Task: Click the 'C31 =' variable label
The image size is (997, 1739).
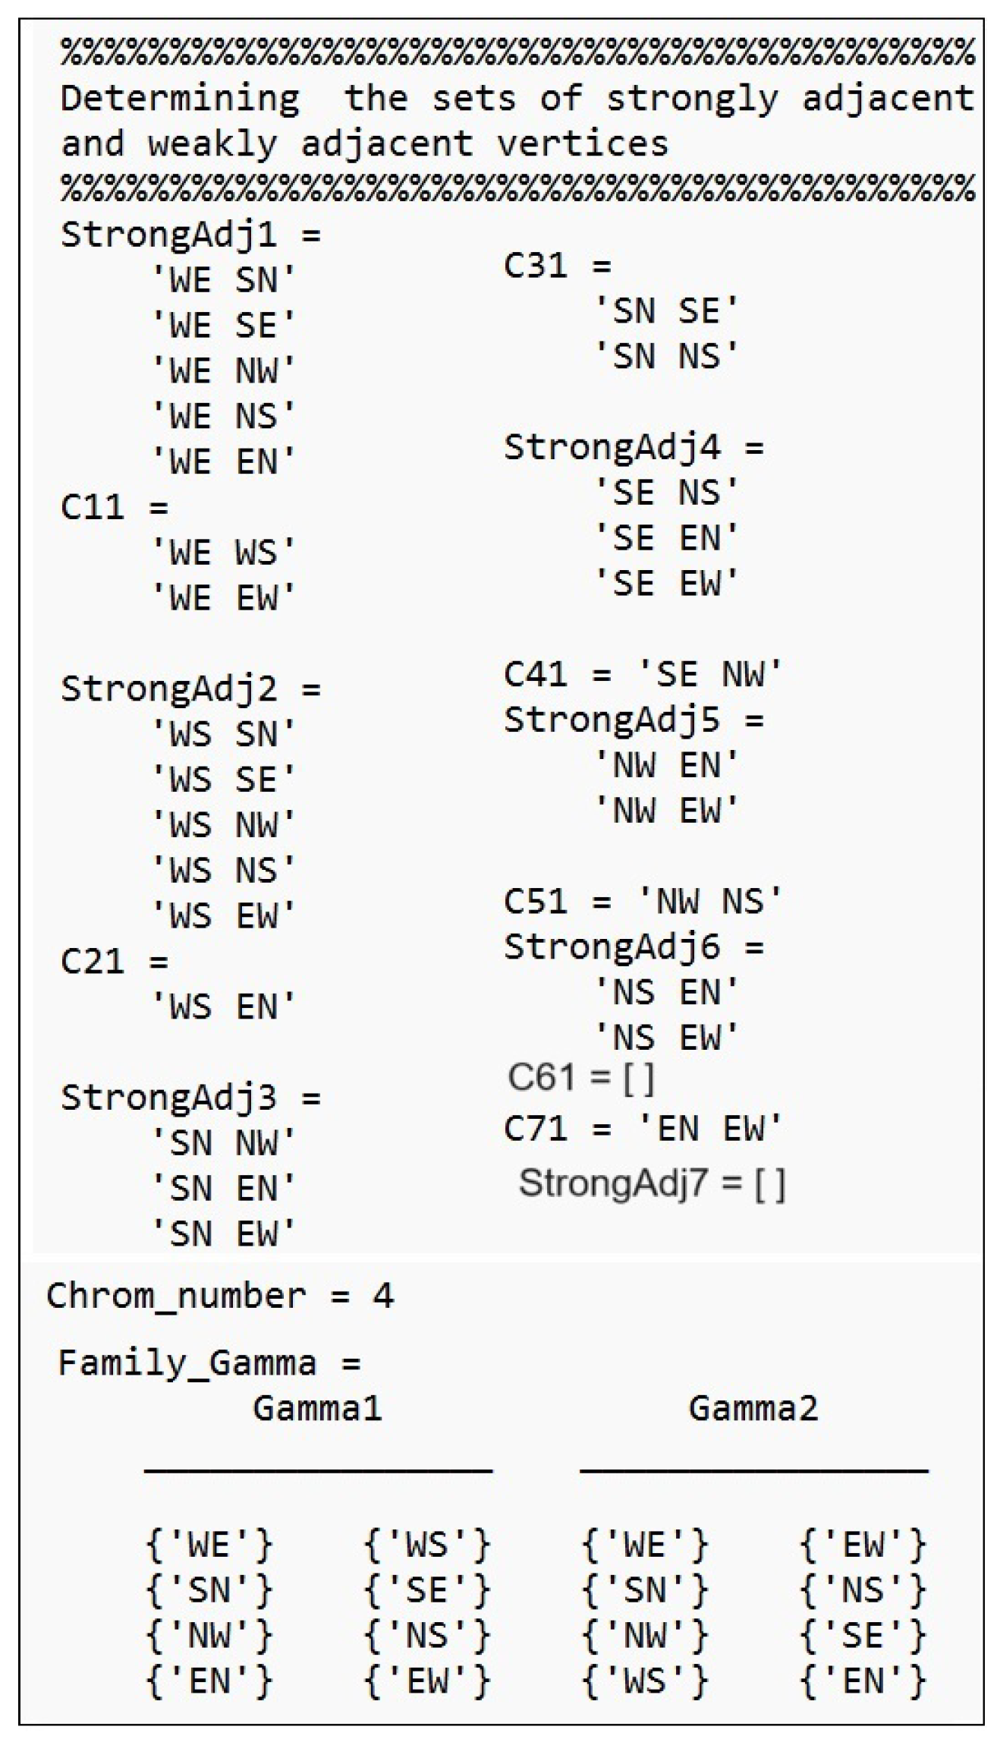Action: [557, 266]
